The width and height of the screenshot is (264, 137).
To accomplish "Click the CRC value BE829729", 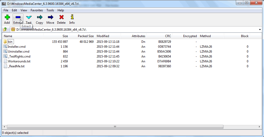I will point(165,42).
